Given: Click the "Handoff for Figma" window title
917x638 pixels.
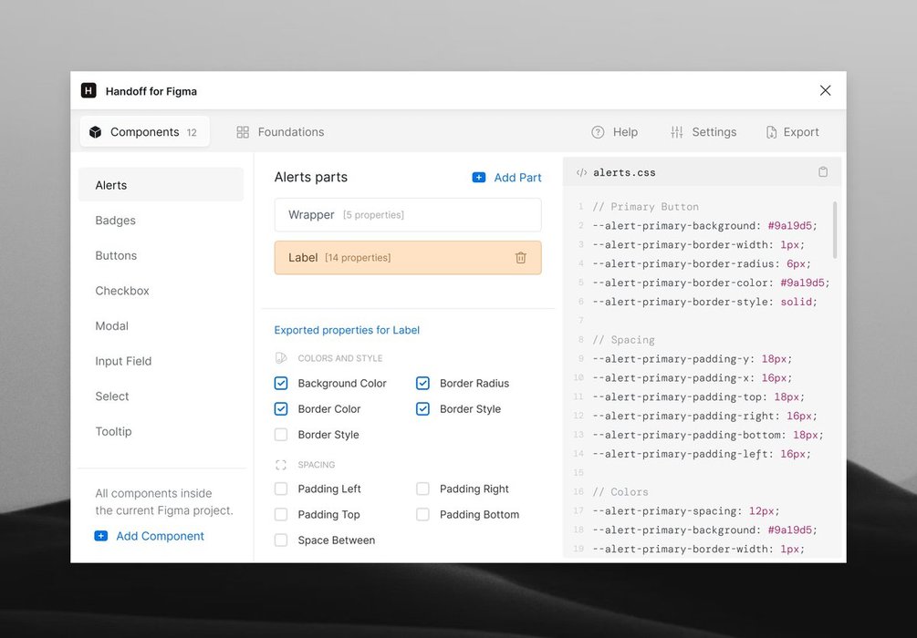Looking at the screenshot, I should tap(151, 91).
